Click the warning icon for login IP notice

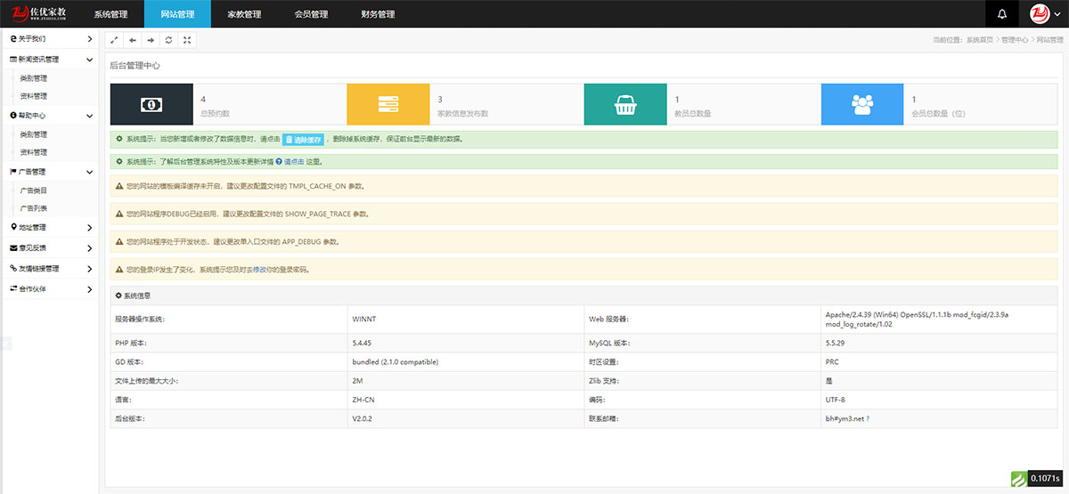click(120, 269)
